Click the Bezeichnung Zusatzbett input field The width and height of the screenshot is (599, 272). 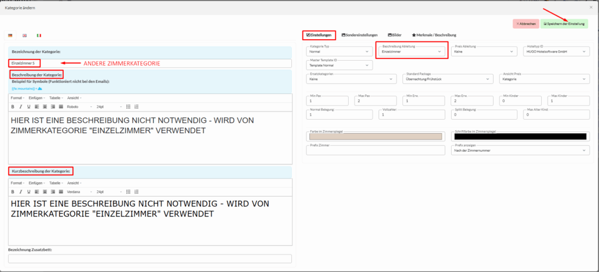(150, 259)
